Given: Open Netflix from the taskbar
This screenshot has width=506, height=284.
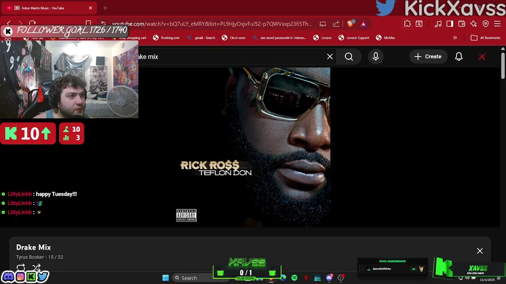Looking at the screenshot, I should point(306,278).
